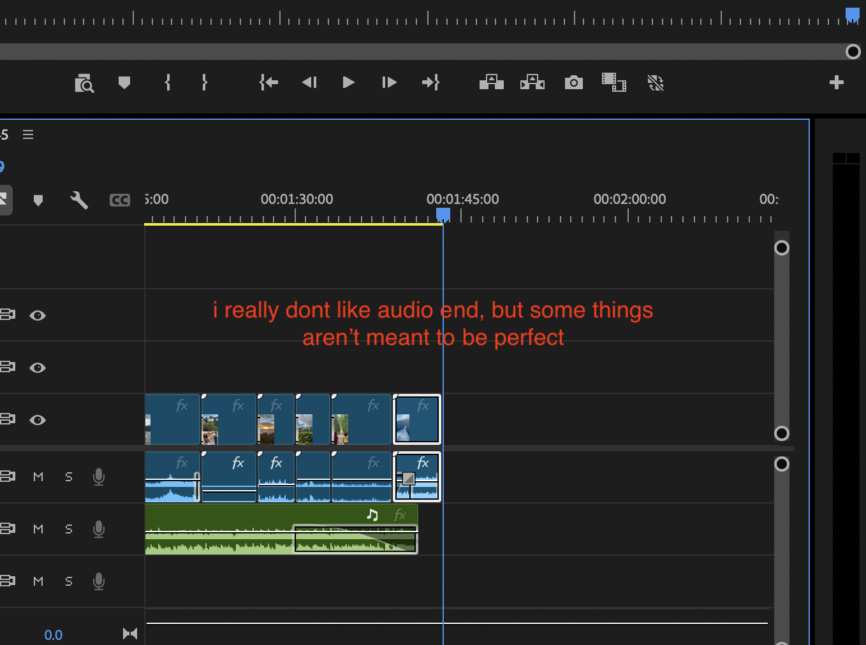Image resolution: width=866 pixels, height=645 pixels.
Task: Click the Add Marker icon
Action: coord(125,83)
